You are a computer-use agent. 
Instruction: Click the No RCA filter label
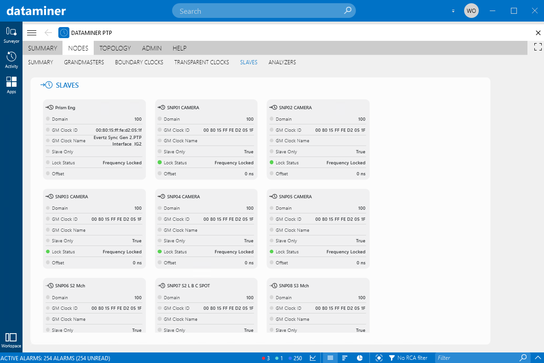[x=412, y=358]
